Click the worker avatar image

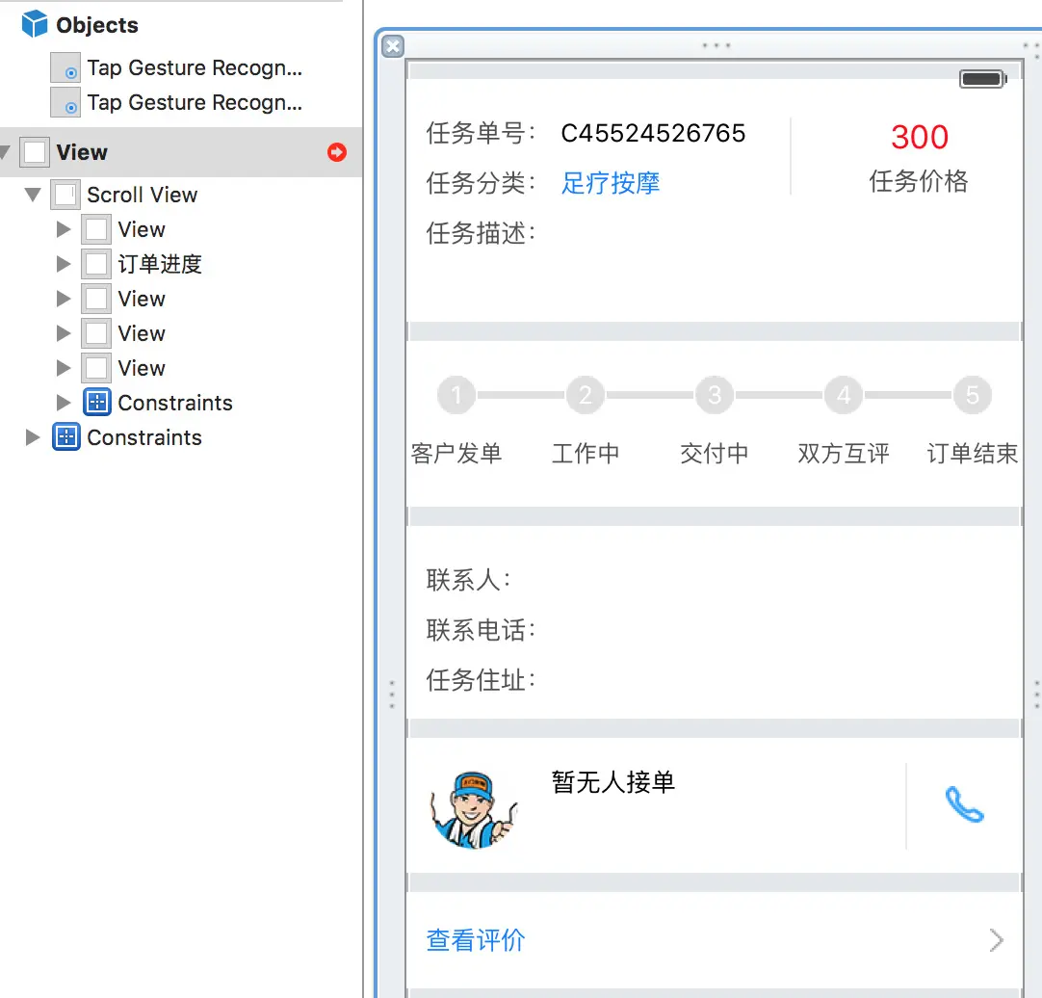[x=473, y=810]
